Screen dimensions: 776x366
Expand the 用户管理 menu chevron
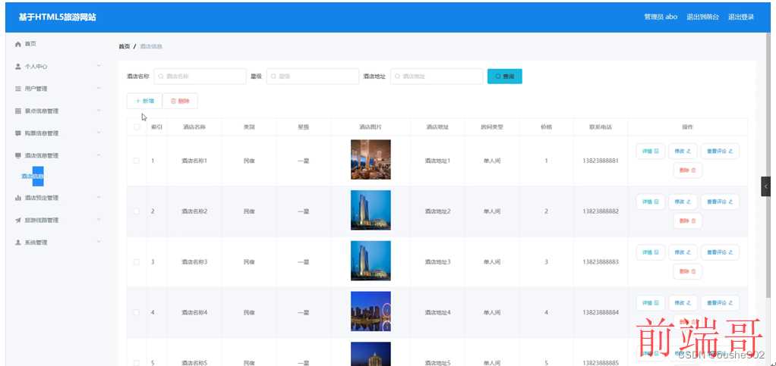[x=99, y=89]
